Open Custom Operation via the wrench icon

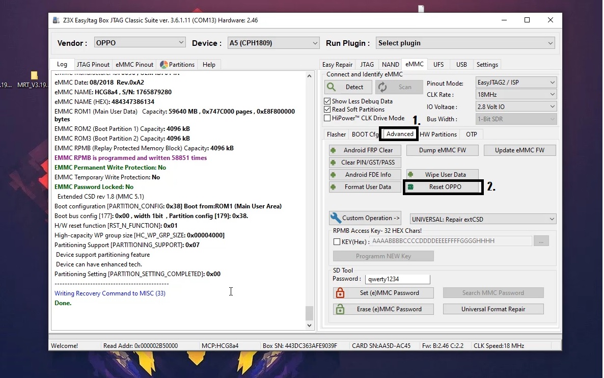click(336, 218)
